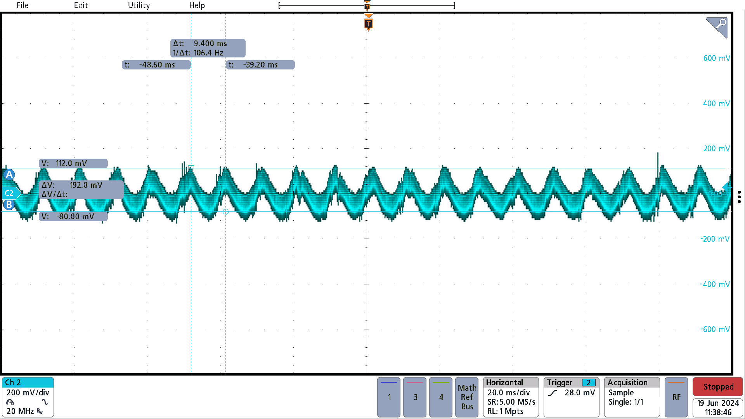Click the horizontal position overview bar
Viewport: 745px width, 419px height.
tap(367, 5)
